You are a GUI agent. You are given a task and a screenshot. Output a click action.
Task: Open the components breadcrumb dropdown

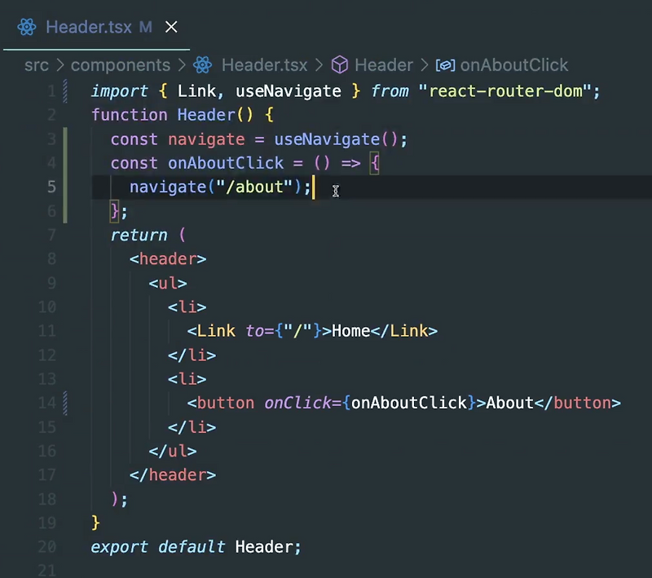click(x=121, y=65)
